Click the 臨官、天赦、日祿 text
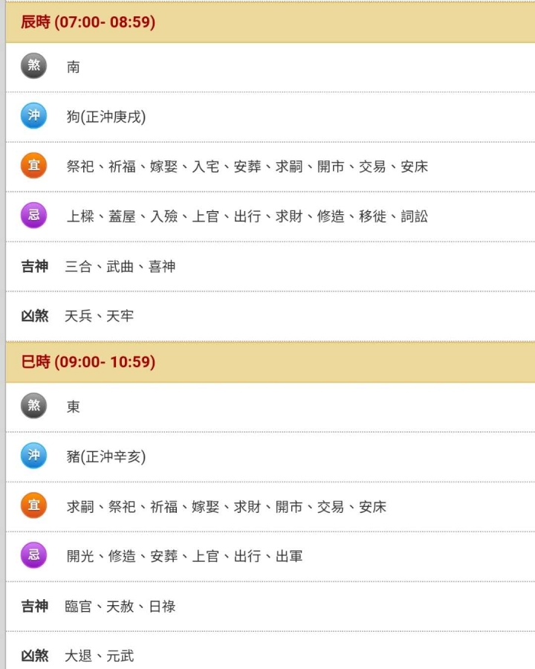Screen dimensions: 535x669 tap(120, 606)
